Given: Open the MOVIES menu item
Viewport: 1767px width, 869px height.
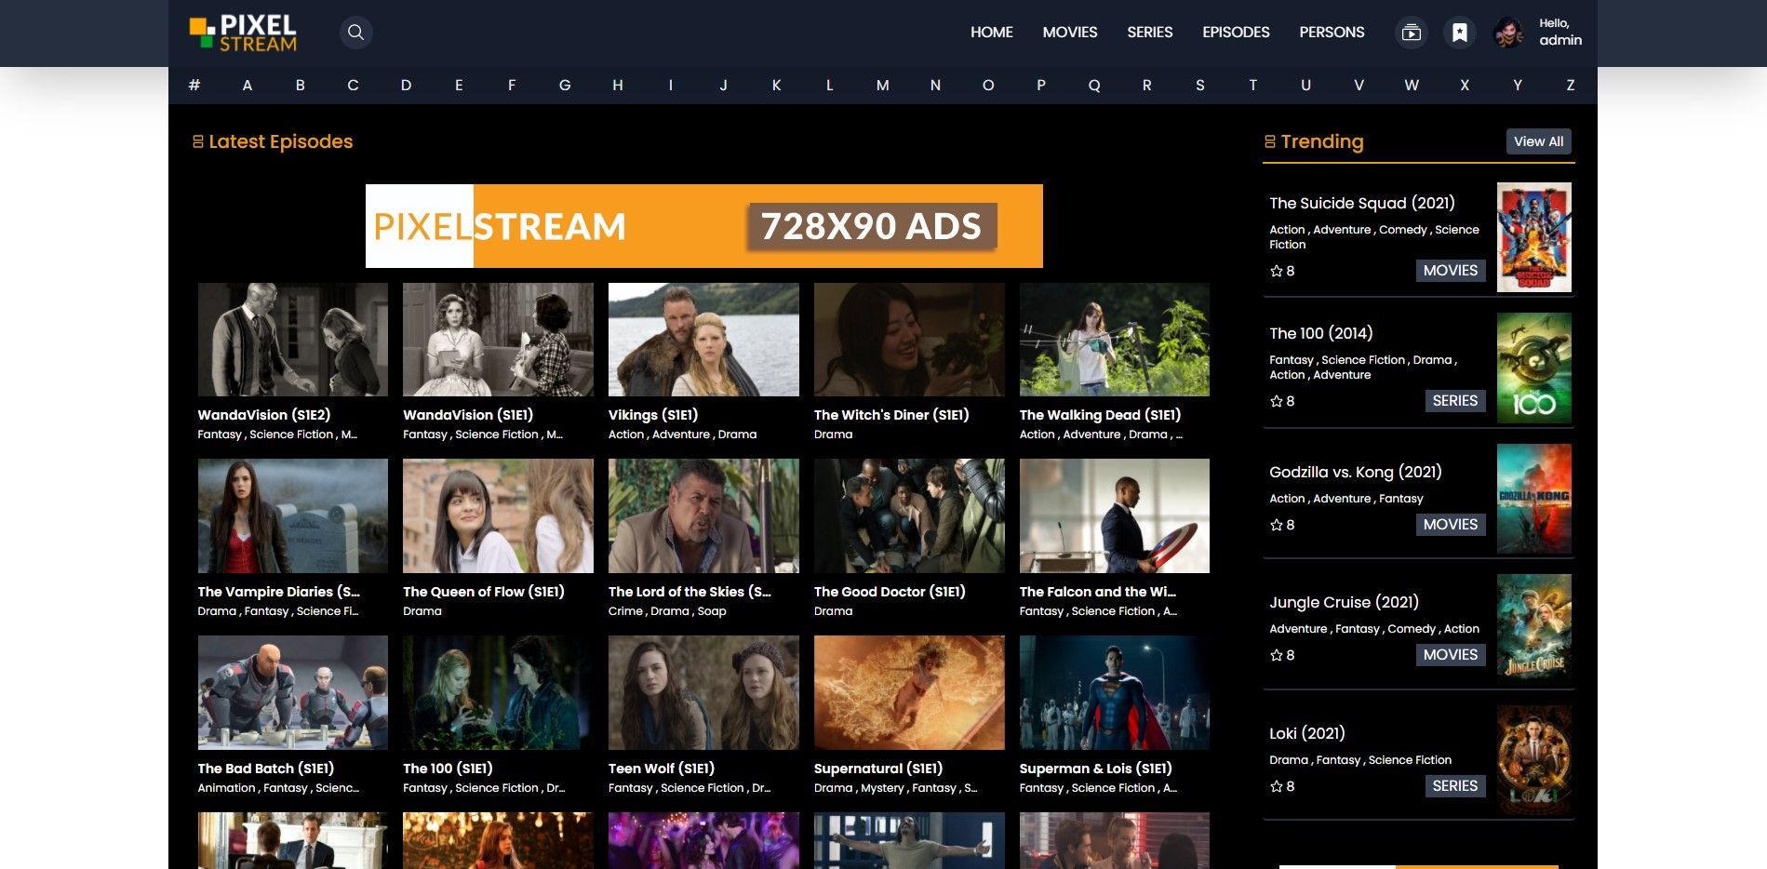Looking at the screenshot, I should point(1070,33).
